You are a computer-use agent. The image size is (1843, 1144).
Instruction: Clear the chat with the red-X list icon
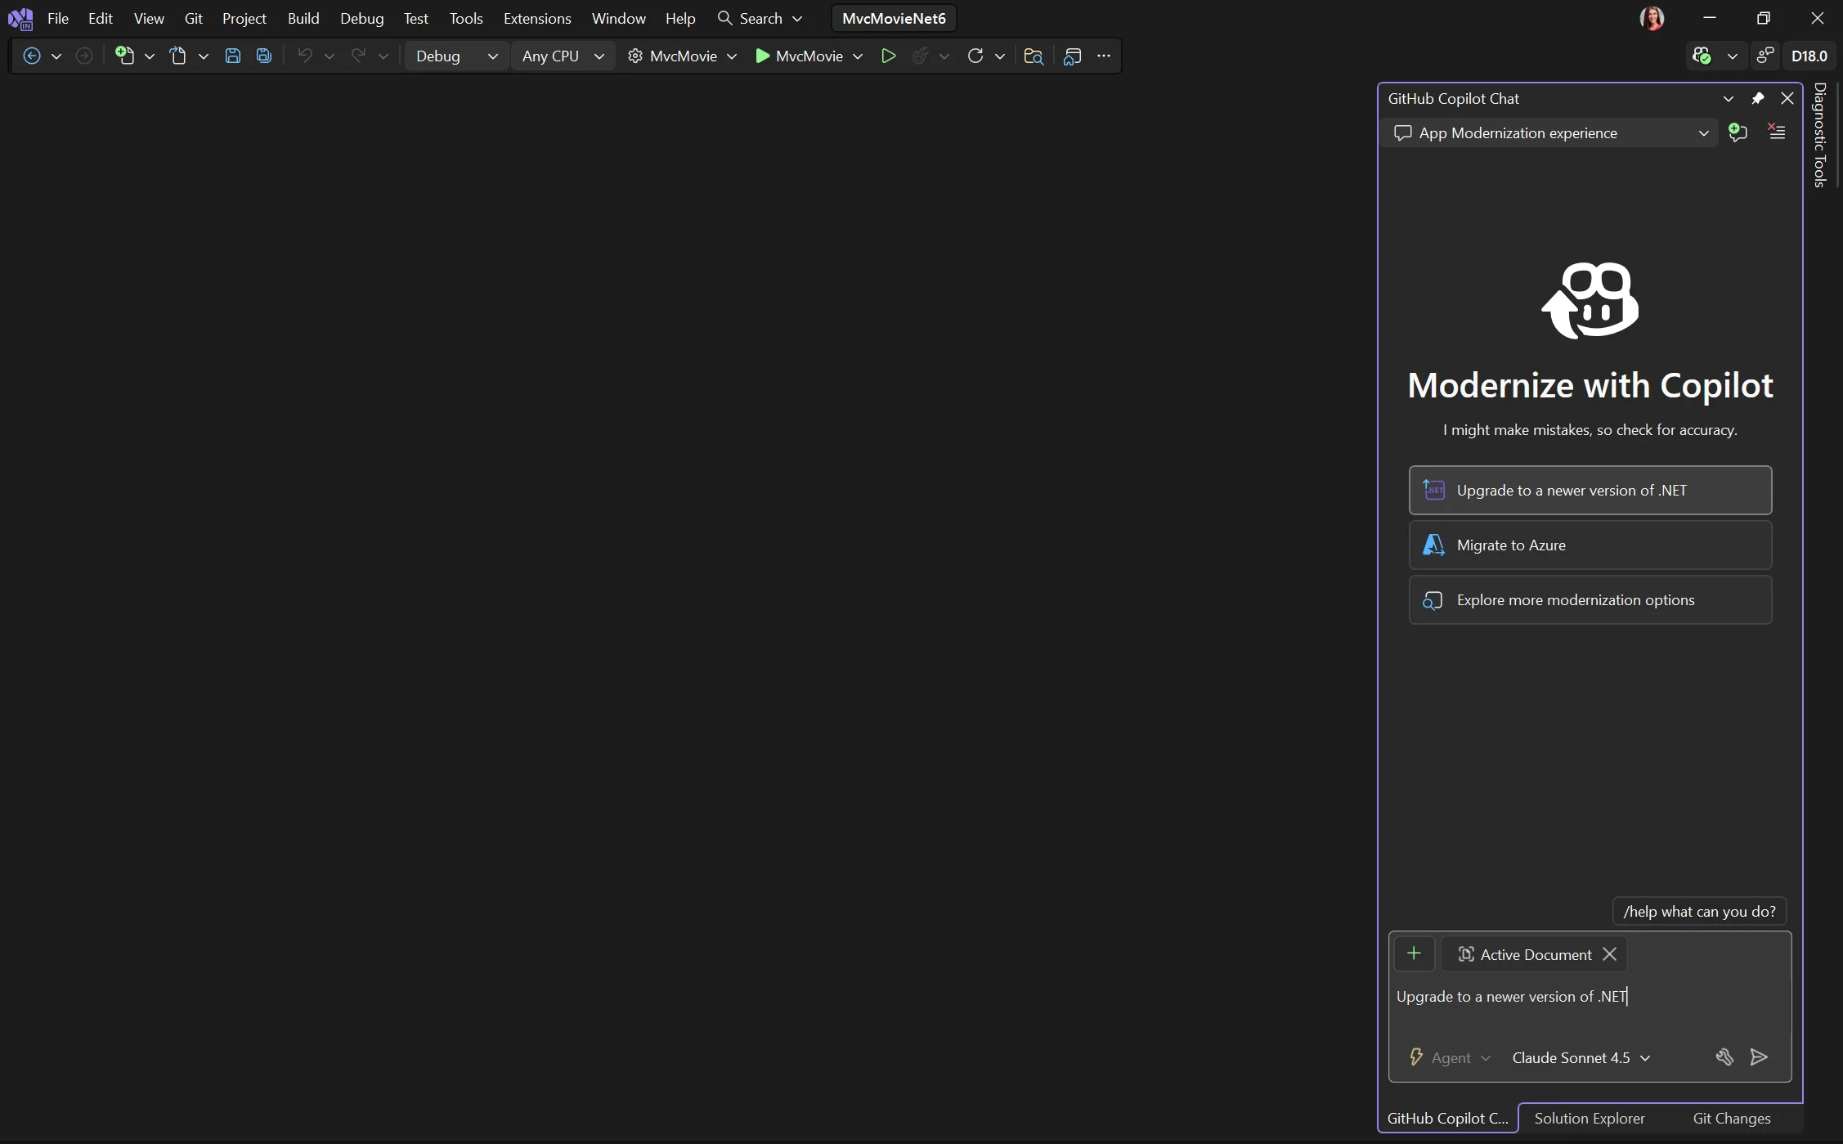click(1777, 132)
